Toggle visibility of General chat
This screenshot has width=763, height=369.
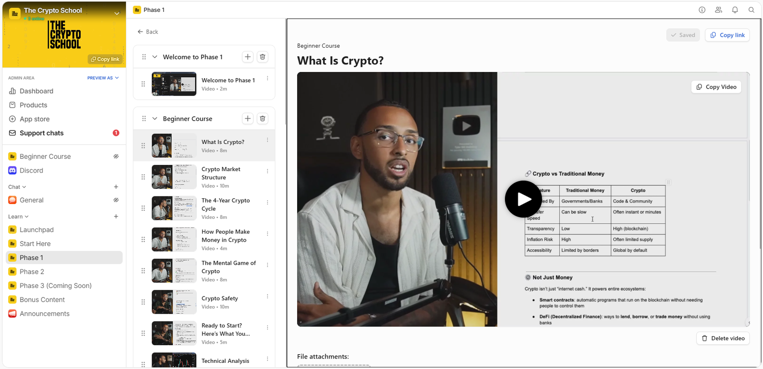click(x=116, y=200)
